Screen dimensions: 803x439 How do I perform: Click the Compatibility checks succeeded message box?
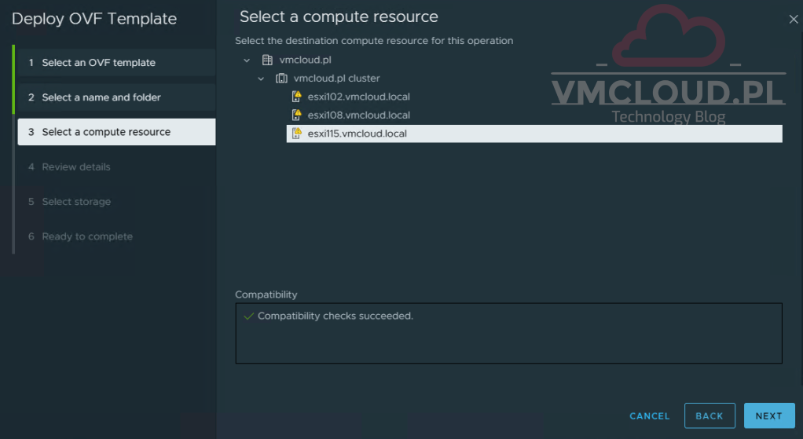pos(508,334)
